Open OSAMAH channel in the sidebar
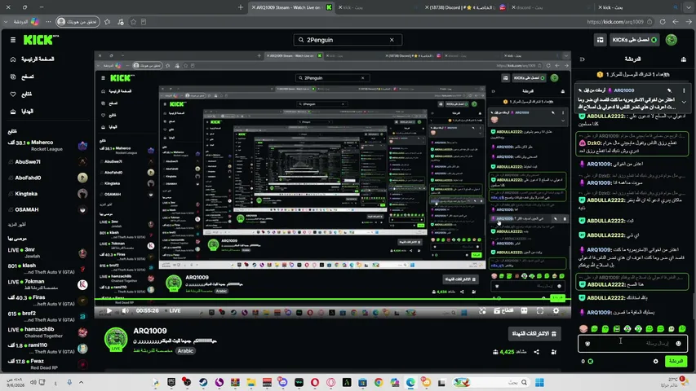This screenshot has width=696, height=391. click(47, 209)
